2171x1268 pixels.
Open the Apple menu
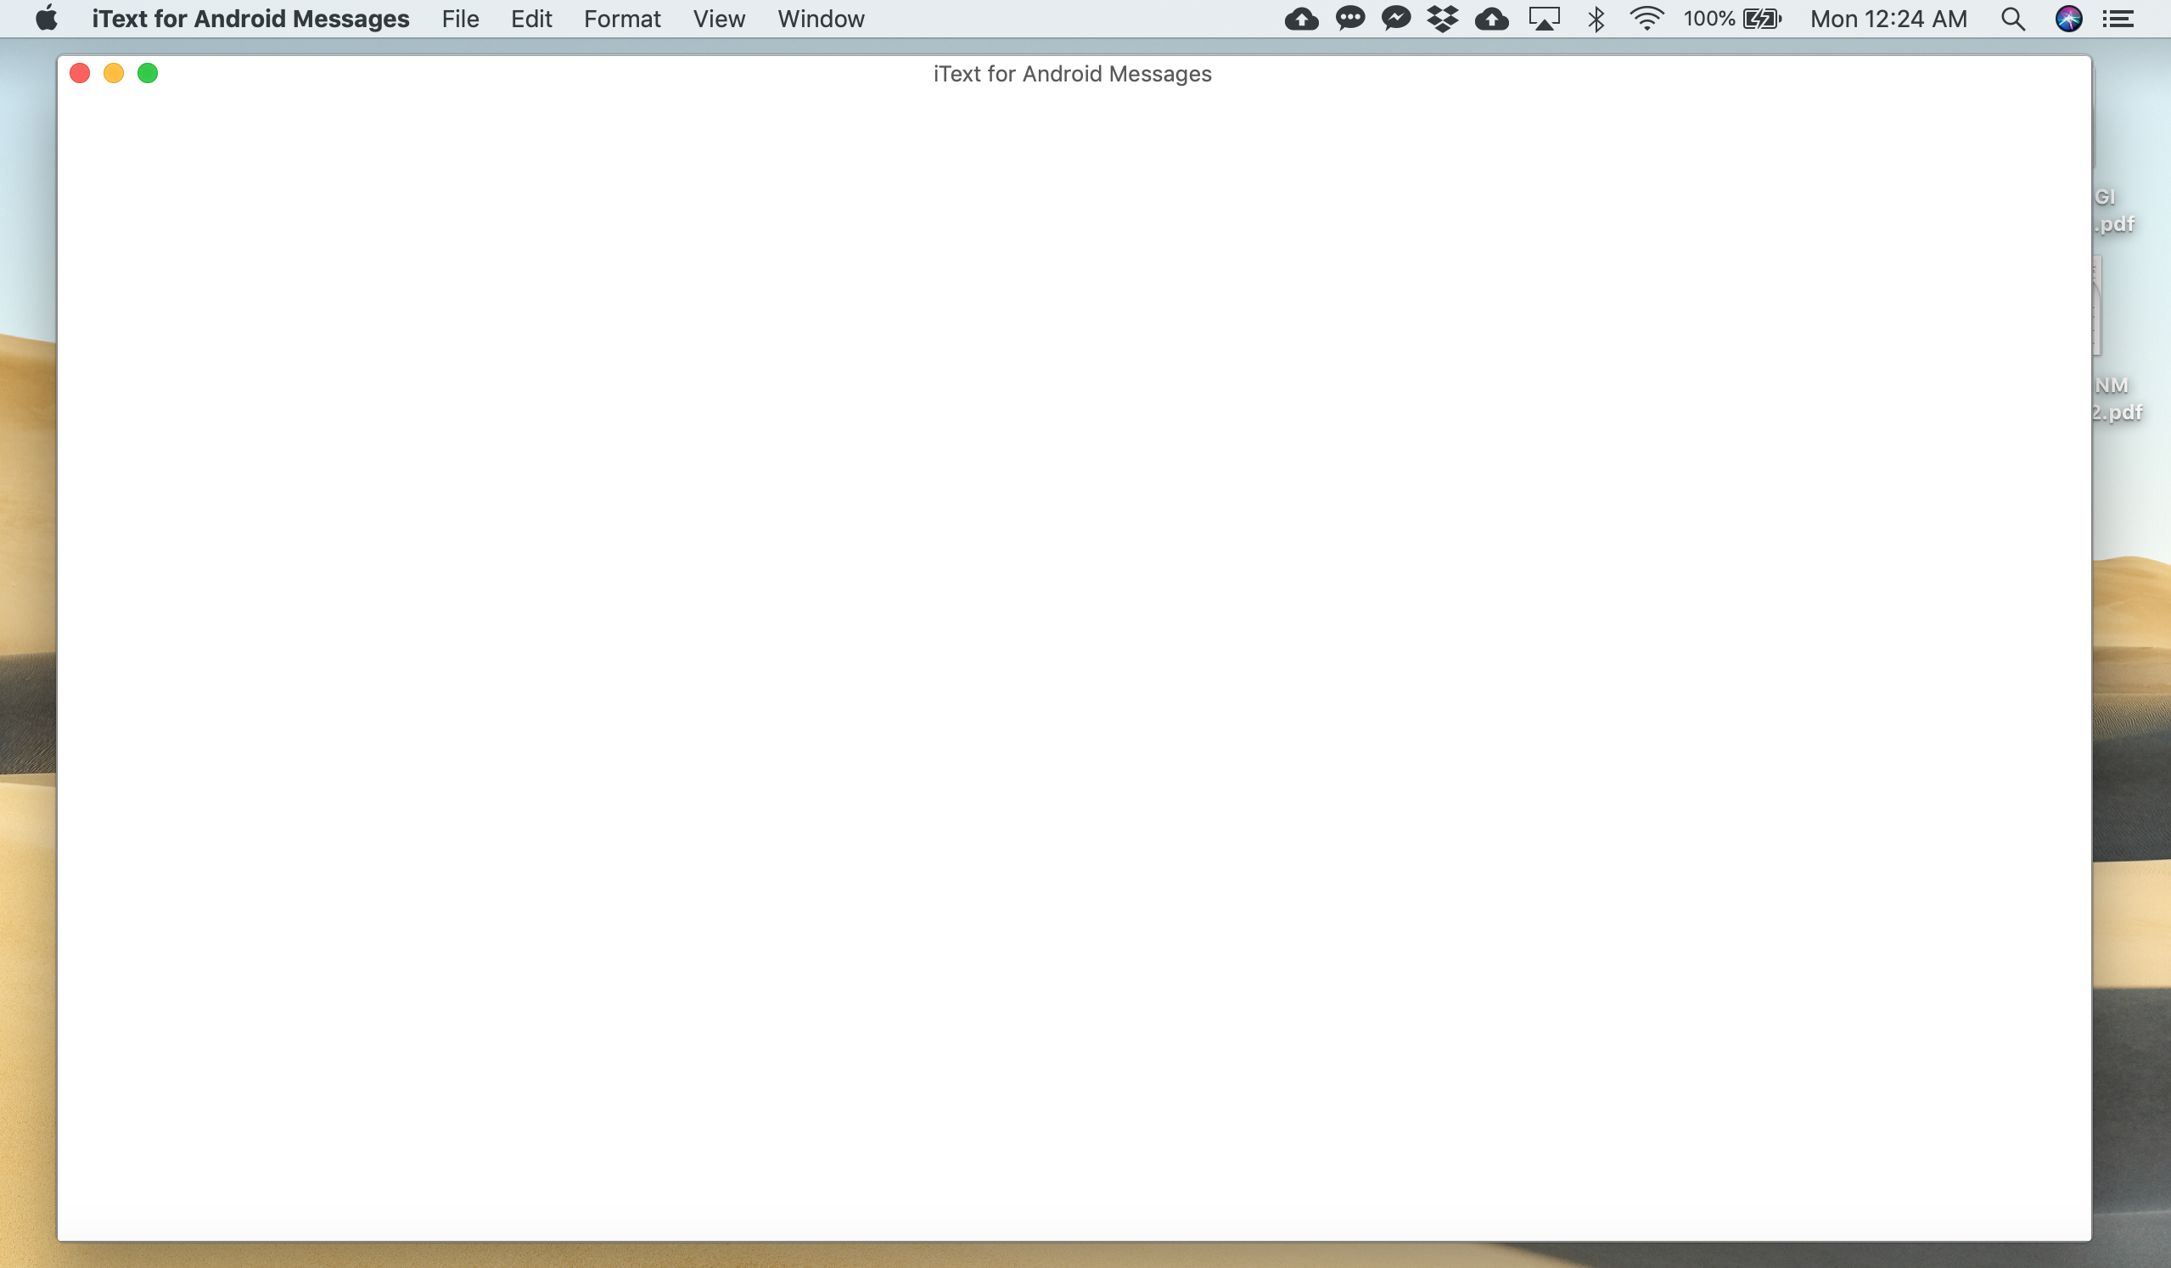(x=47, y=18)
